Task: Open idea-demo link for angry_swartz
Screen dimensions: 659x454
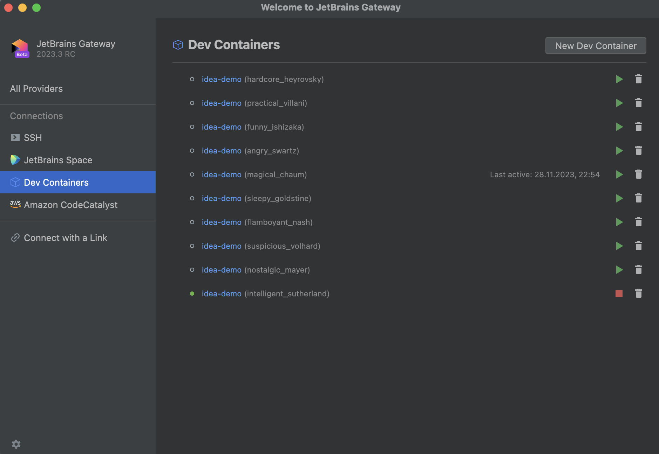Action: click(x=222, y=151)
